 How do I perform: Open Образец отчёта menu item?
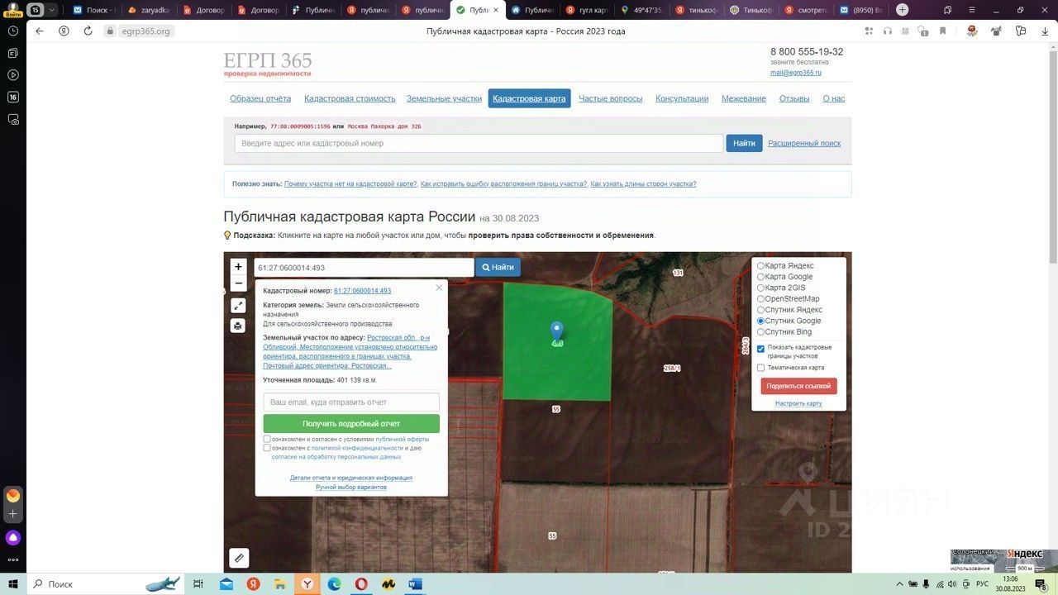coord(260,98)
